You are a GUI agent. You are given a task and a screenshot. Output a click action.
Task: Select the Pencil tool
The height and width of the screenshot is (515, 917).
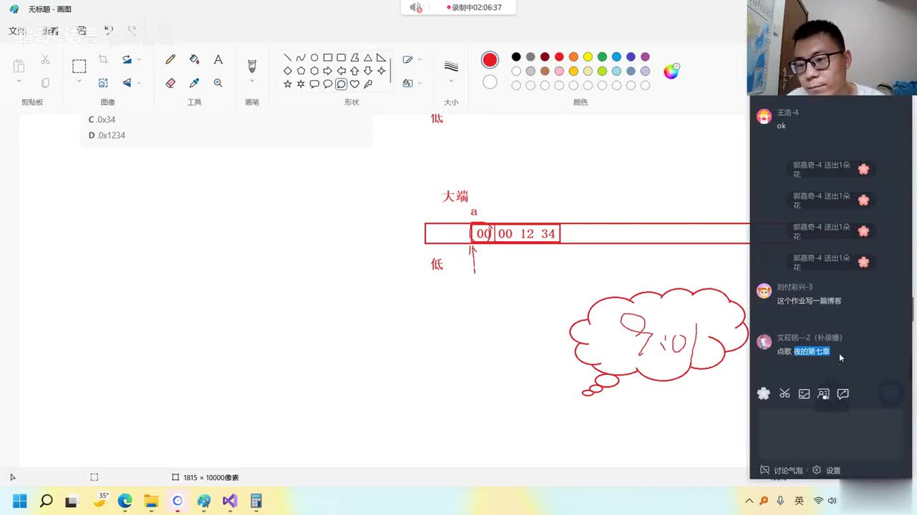pos(171,59)
